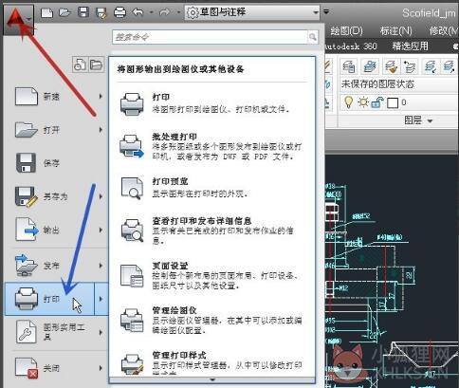
Task: Select 输出 in application menu
Action: click(52, 230)
